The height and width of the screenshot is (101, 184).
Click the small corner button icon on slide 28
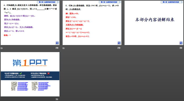tap(57, 43)
